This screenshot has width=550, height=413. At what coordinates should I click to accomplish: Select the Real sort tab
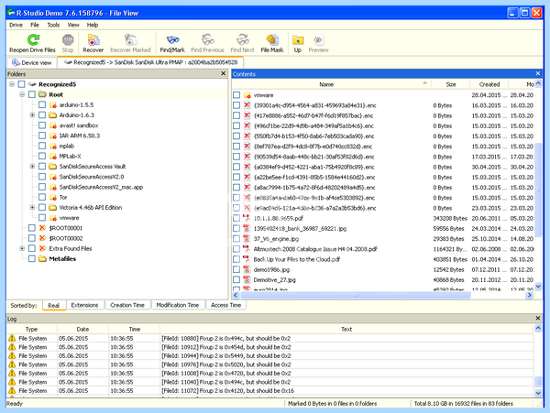coord(54,306)
